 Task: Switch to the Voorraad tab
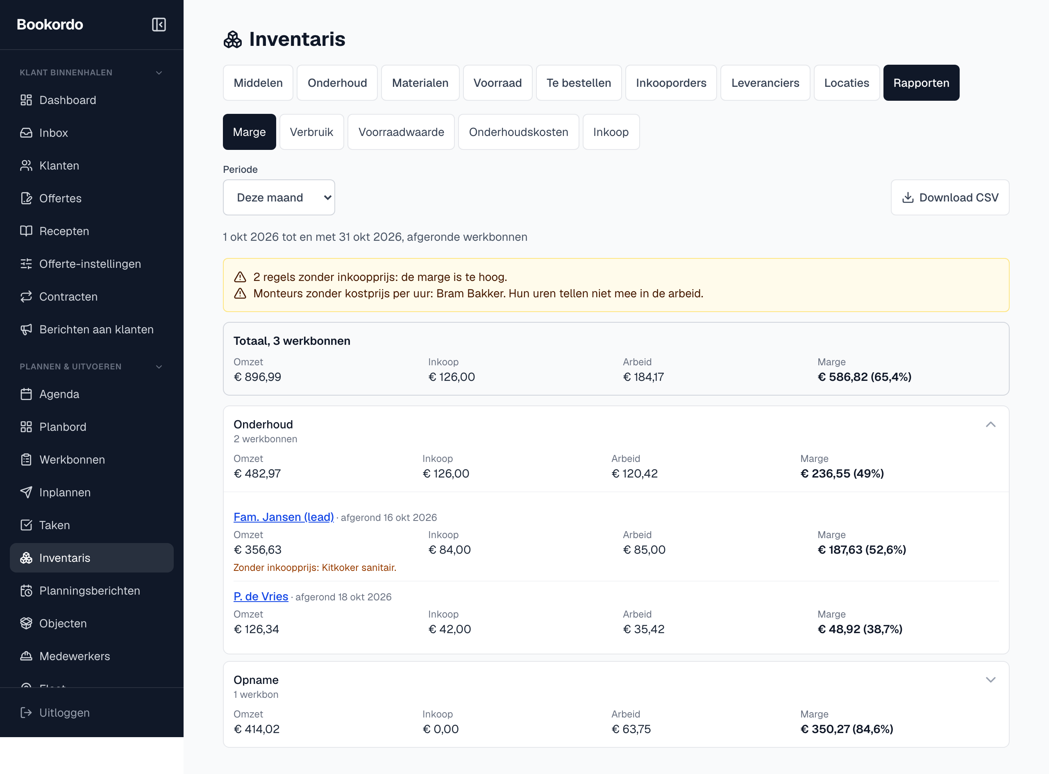[497, 83]
